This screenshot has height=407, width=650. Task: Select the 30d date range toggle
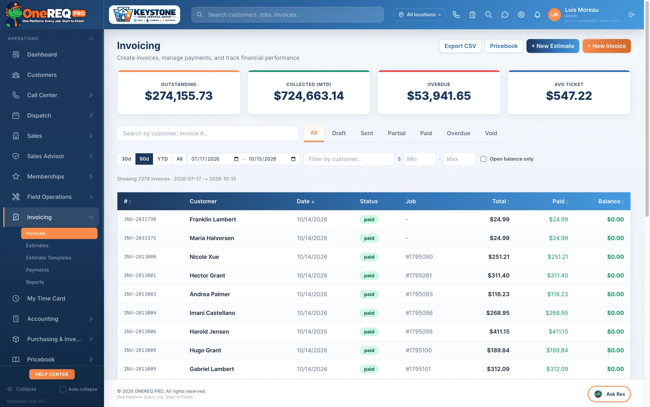click(126, 159)
